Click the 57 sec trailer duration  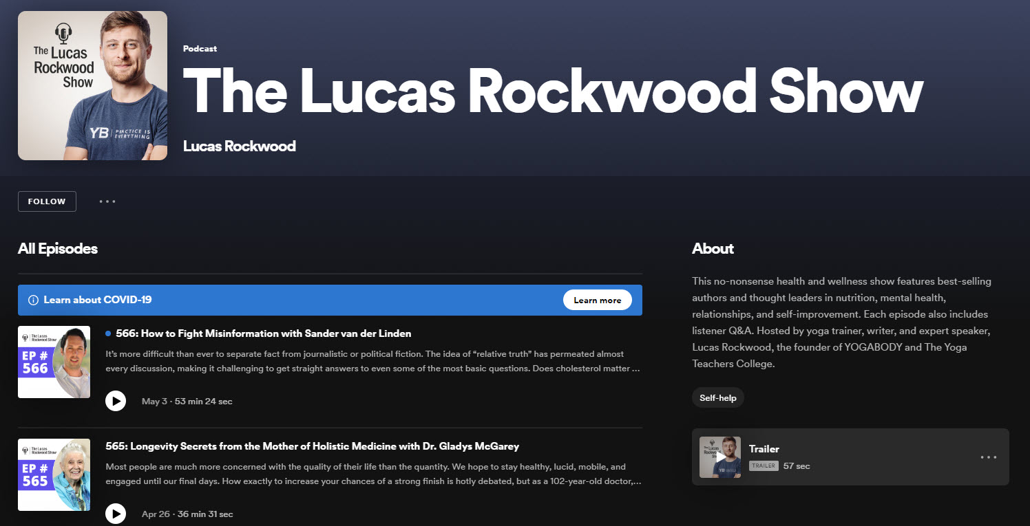pyautogui.click(x=797, y=466)
